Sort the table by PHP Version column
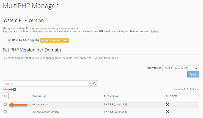Viewport: 203px width, 118px height. [112, 96]
